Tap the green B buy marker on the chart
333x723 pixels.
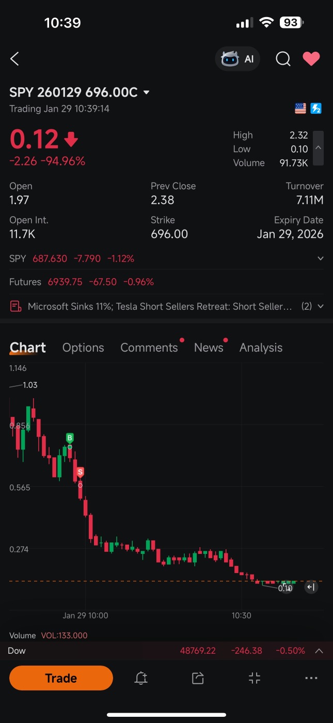point(70,438)
